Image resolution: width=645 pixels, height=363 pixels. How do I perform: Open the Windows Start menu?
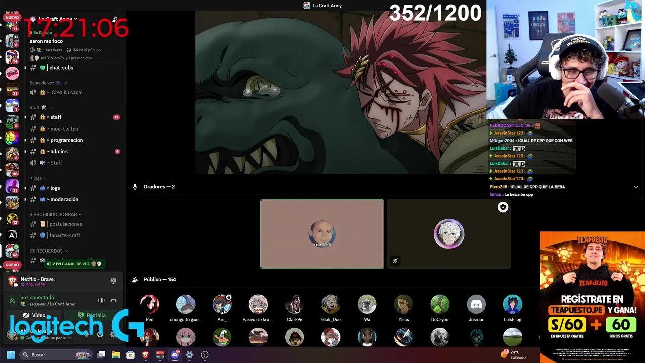click(x=11, y=355)
